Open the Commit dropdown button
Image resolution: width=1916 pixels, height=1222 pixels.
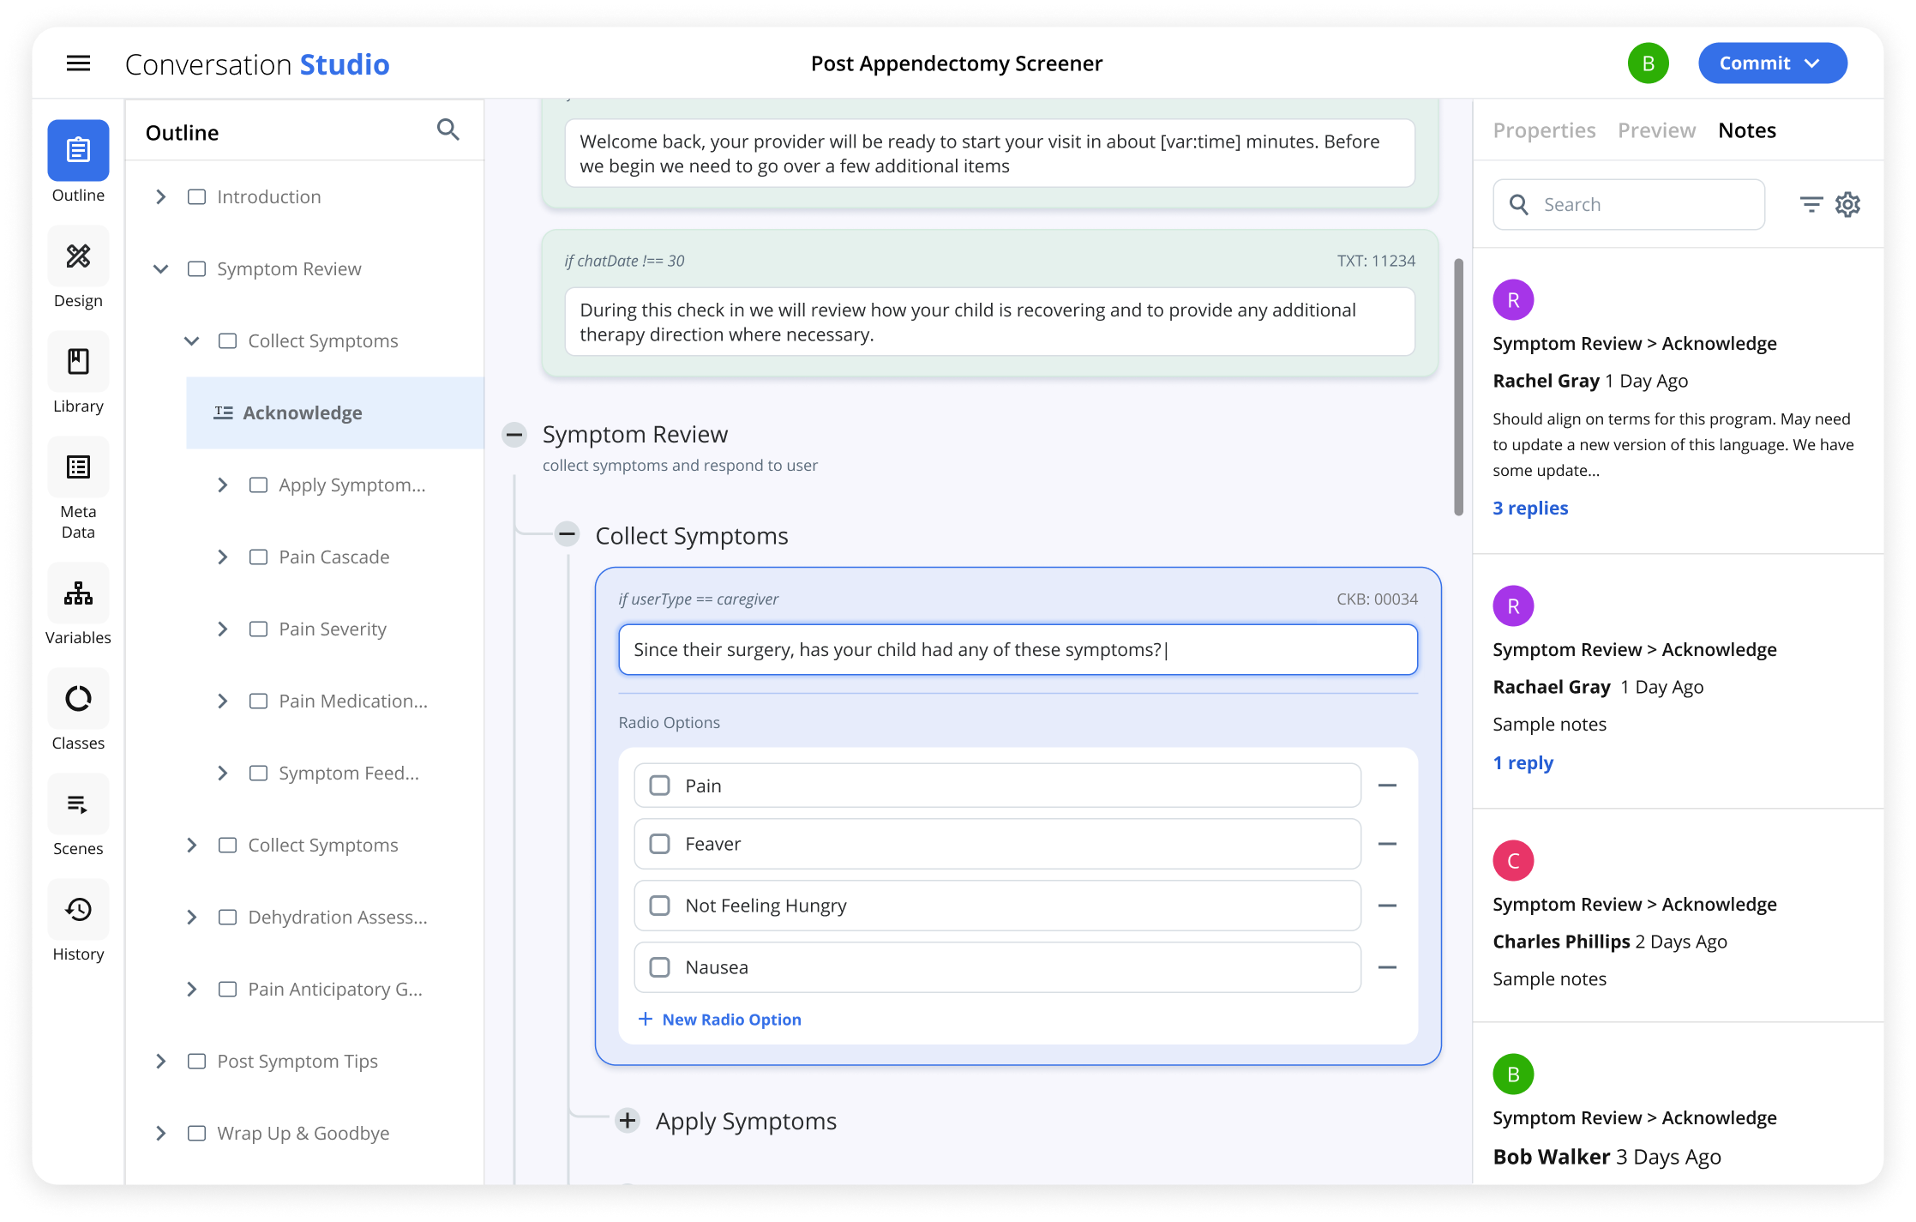coord(1772,63)
